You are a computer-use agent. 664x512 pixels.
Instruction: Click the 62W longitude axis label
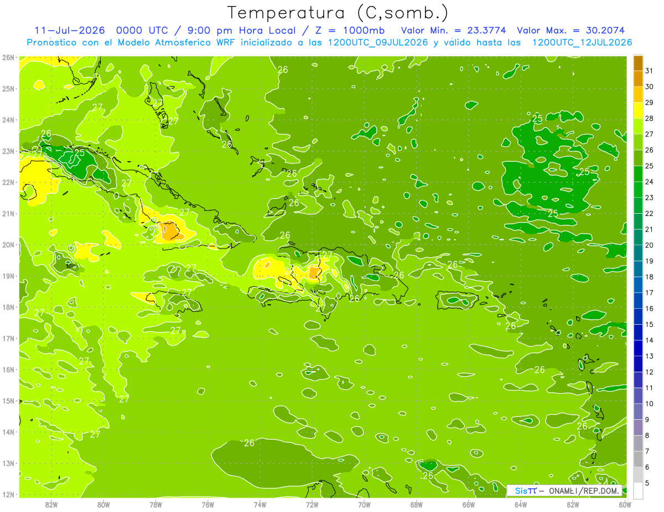[x=572, y=504]
